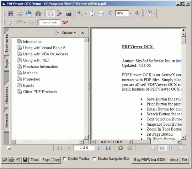Open Using with VBA for Access bookmark

(46, 54)
